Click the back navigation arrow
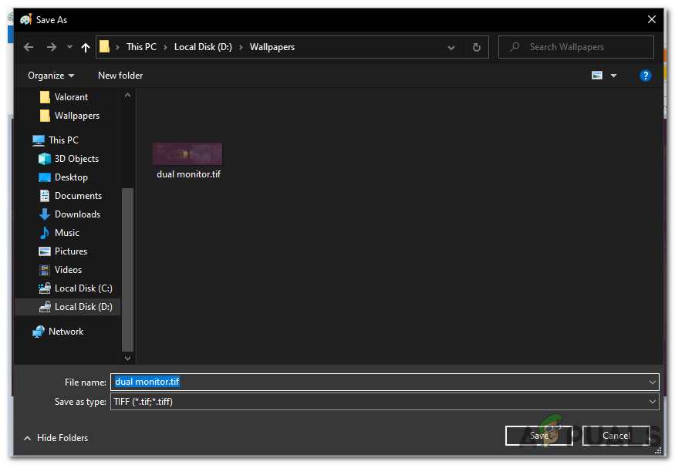The image size is (675, 465). point(29,47)
